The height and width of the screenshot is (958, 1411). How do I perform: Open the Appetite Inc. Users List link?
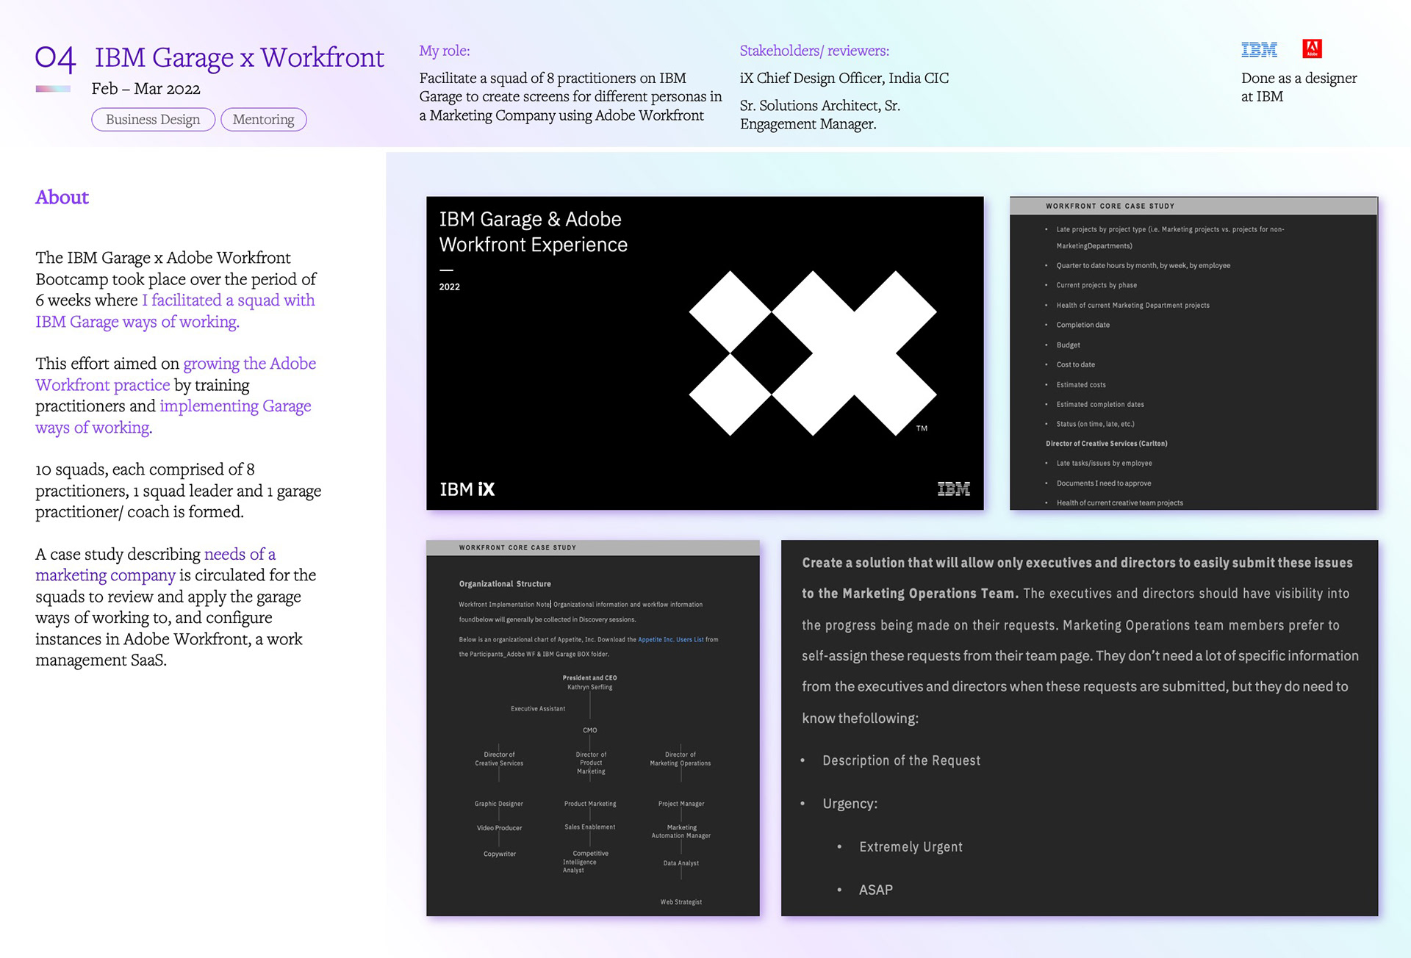pyautogui.click(x=670, y=640)
